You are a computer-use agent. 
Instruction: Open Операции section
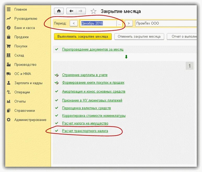coord(22,92)
